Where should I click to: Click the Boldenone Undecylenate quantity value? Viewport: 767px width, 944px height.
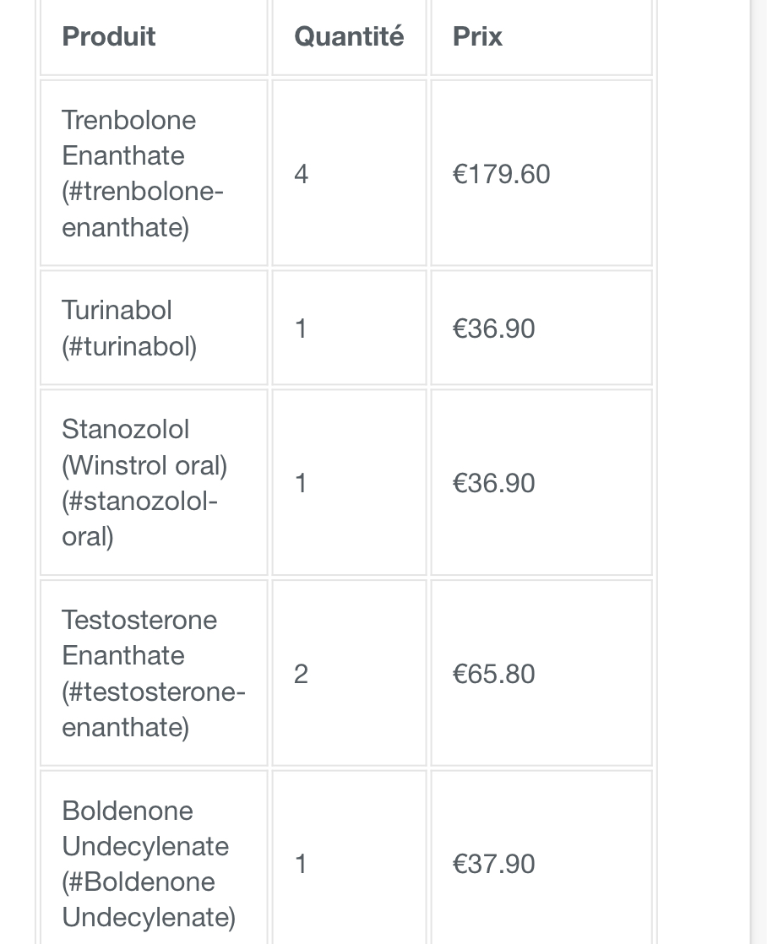301,864
